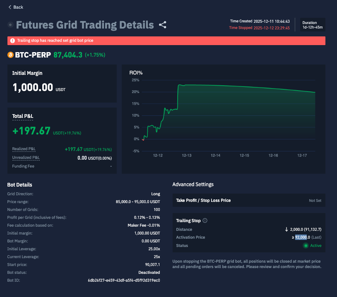This screenshot has height=297, width=337.
Task: Click the orange Bitcoin coin icon
Action: coord(10,55)
